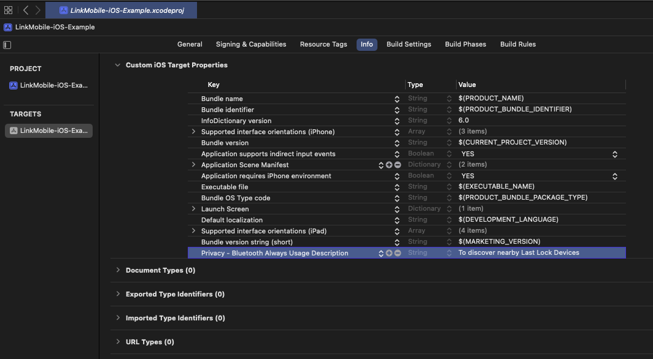The height and width of the screenshot is (359, 653).
Task: Open key stepper for Bundle OS Type code row
Action: click(397, 198)
